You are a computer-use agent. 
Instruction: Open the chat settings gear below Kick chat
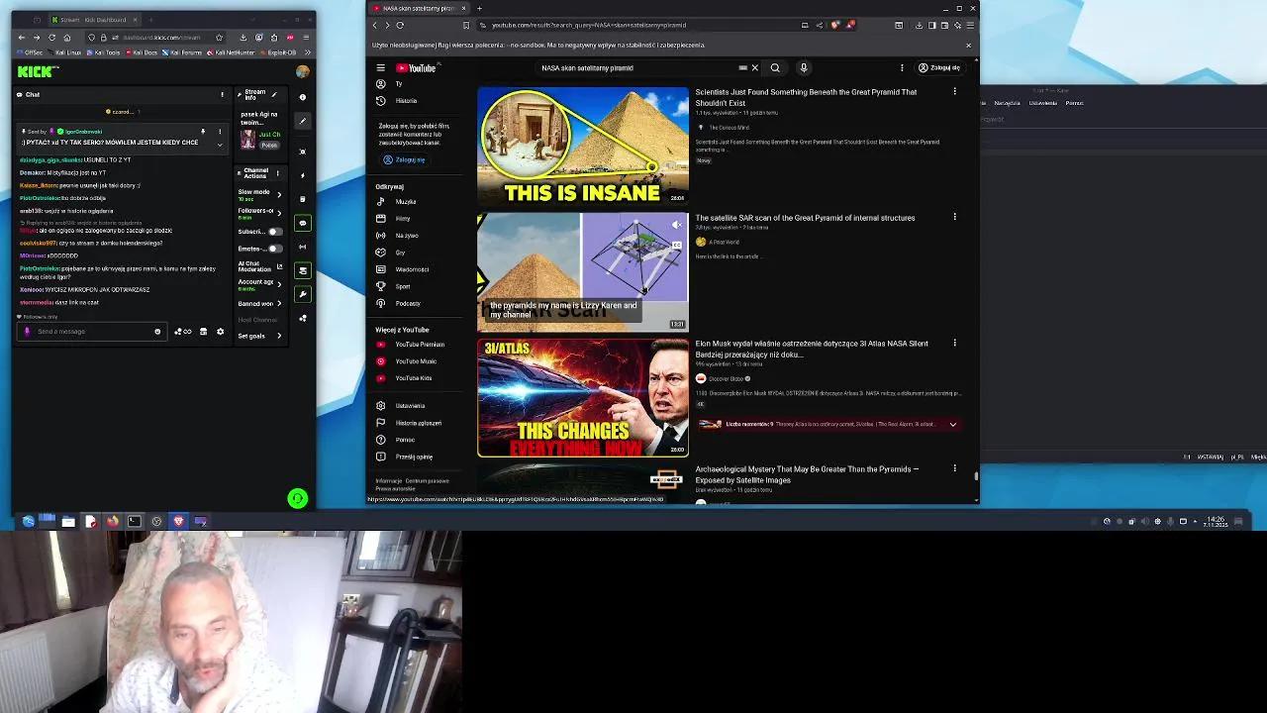point(220,332)
